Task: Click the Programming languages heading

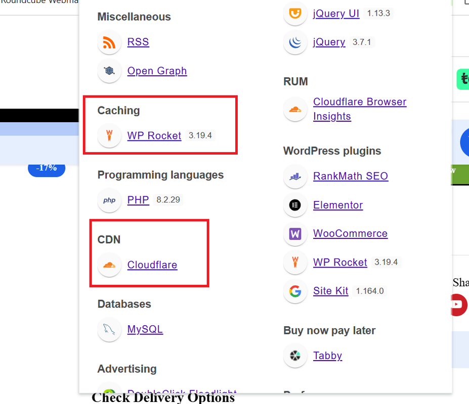Action: (160, 175)
